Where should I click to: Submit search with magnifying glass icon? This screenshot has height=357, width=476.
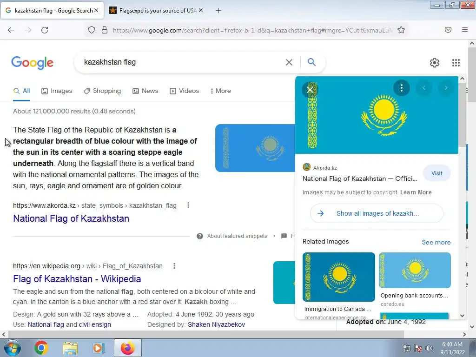311,62
